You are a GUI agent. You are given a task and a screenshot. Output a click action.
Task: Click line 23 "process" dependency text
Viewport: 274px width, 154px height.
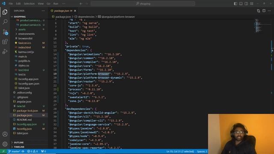[85, 89]
